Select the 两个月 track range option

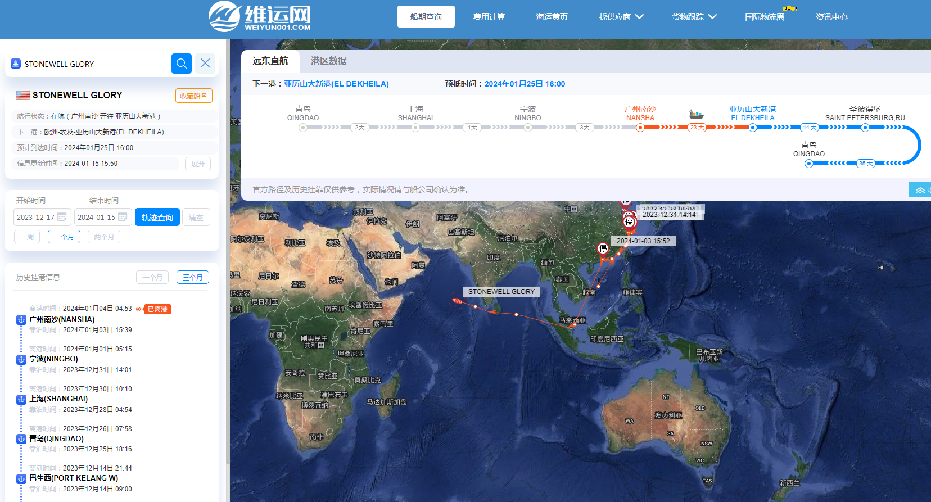click(104, 237)
